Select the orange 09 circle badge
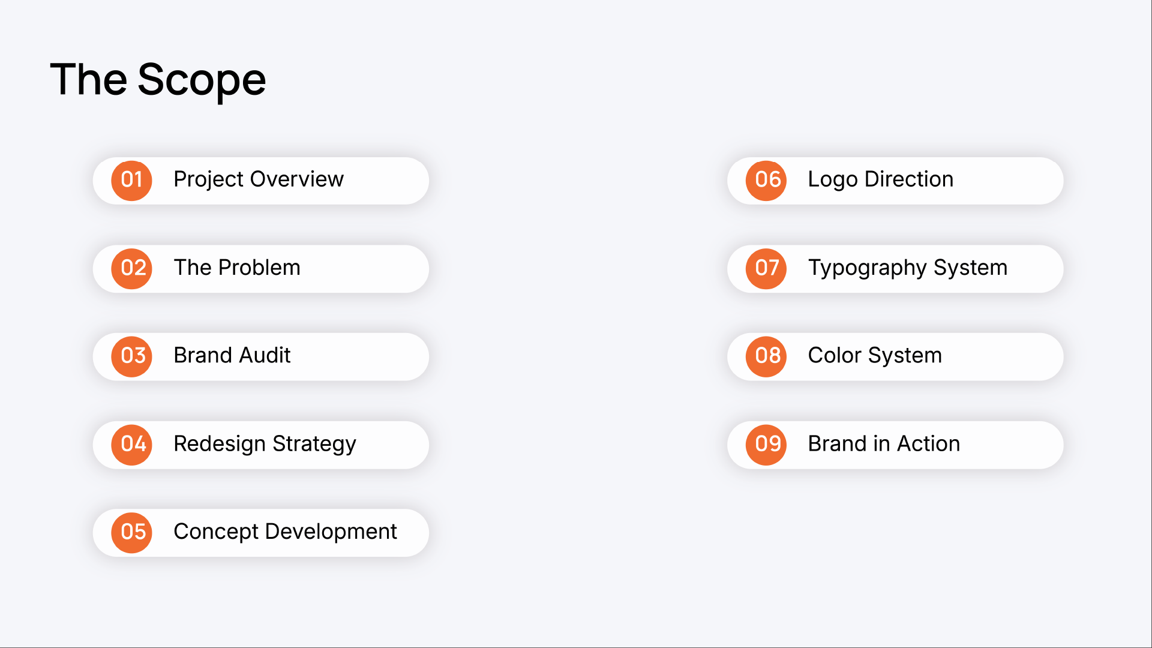 (x=766, y=445)
